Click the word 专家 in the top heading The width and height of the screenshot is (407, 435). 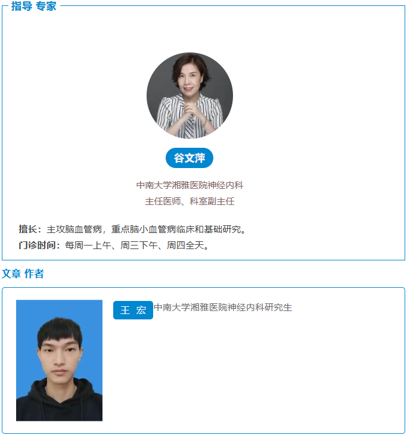coord(46,6)
